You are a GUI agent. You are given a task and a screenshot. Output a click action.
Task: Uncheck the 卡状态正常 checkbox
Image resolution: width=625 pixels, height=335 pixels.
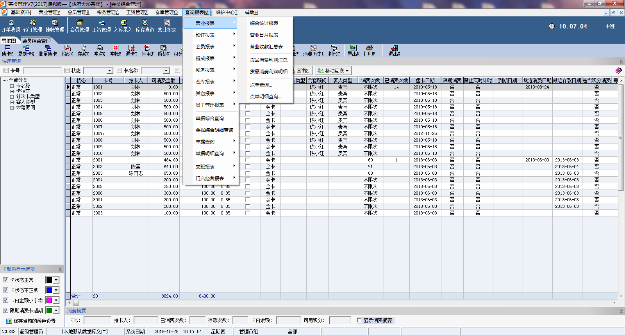(6, 280)
